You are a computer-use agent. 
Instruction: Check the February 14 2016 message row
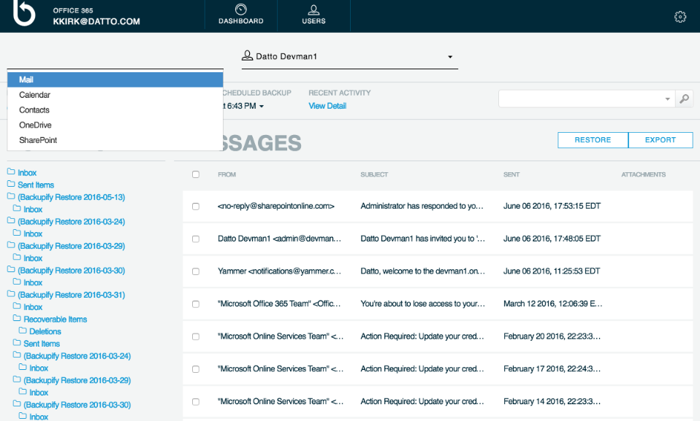(x=196, y=402)
